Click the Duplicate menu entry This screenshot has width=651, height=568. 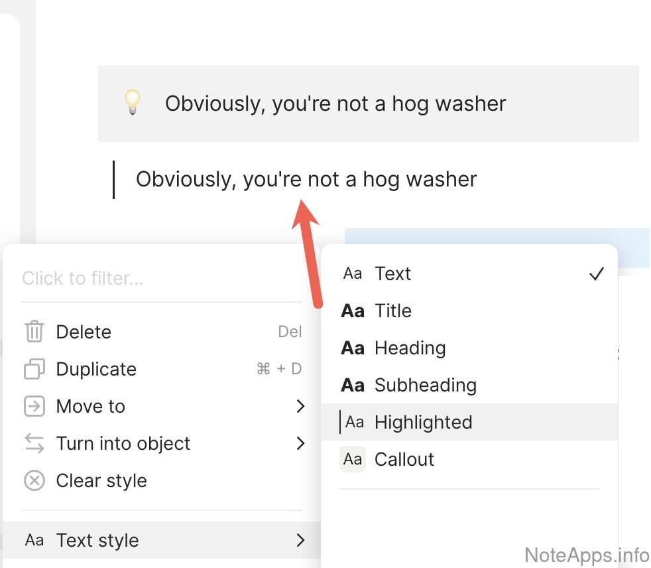click(96, 369)
